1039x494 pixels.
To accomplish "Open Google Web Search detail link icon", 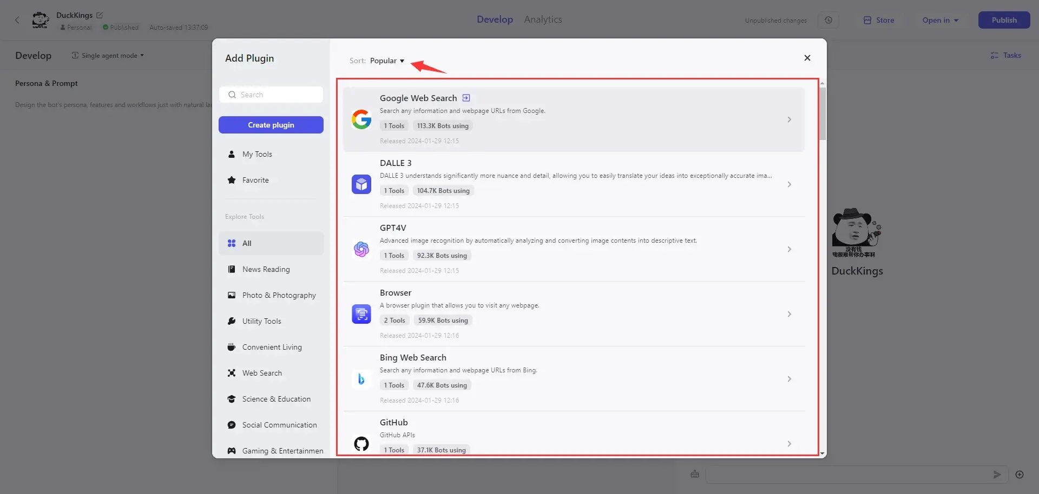I will pyautogui.click(x=466, y=98).
